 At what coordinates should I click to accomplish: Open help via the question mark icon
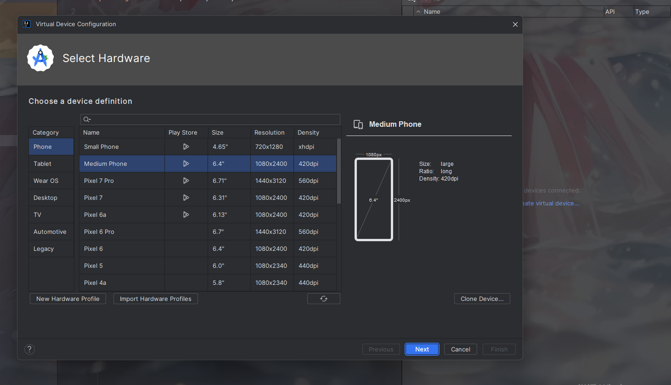click(29, 349)
